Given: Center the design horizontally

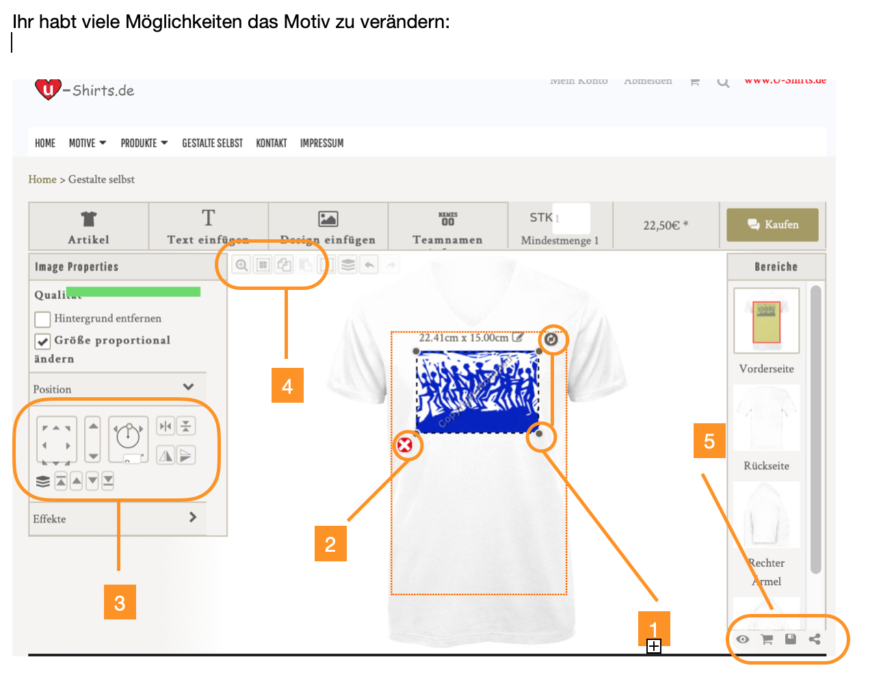Looking at the screenshot, I should [166, 426].
